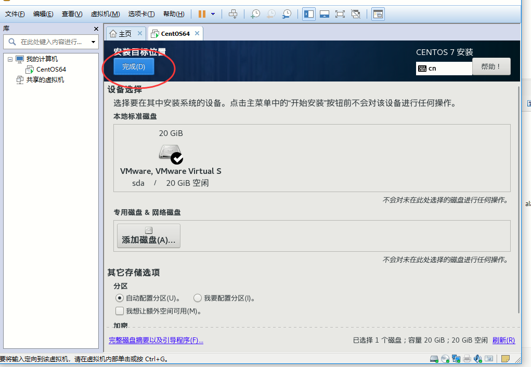Click the yellow message log note icon

click(506, 359)
